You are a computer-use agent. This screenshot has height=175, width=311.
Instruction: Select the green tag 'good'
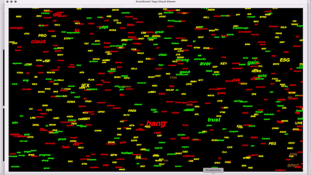(185, 72)
